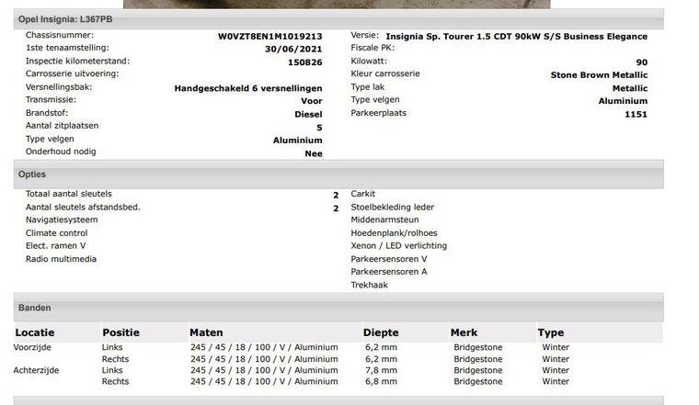Click the Navigatiesysteem option

click(x=62, y=219)
